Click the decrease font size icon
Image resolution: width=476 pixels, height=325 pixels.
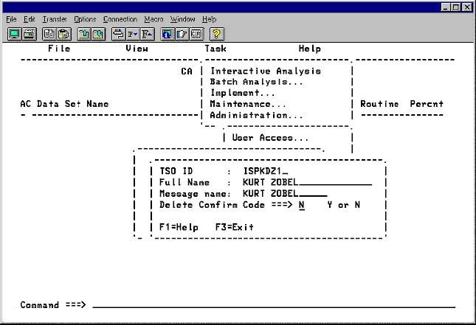132,34
